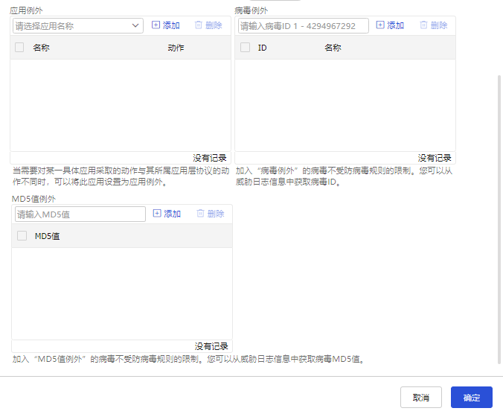Toggle select-all checkbox in 病毒例外 table
The height and width of the screenshot is (414, 503).
click(x=245, y=48)
